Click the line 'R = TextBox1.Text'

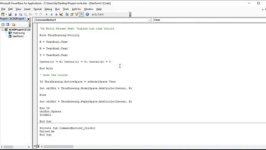pyautogui.click(x=54, y=42)
